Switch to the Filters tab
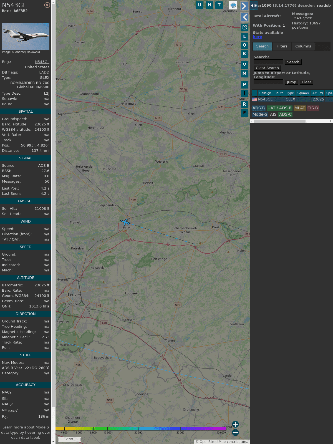 coord(282,46)
